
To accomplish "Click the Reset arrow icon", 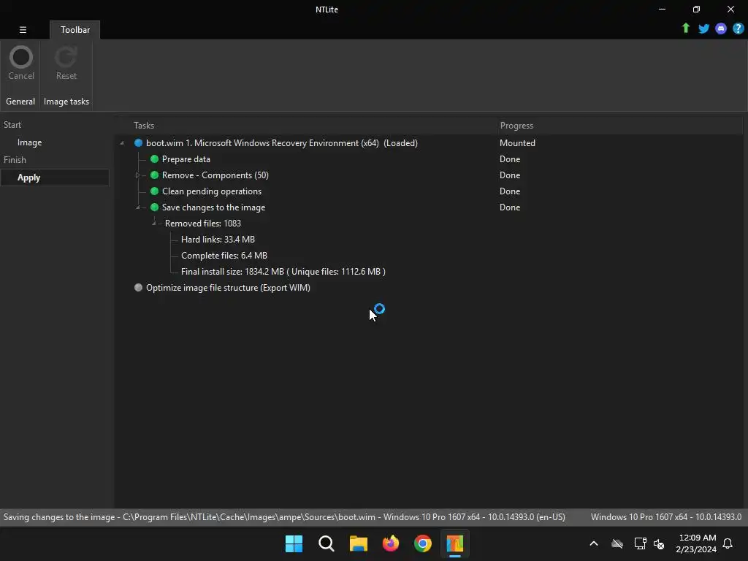I will coord(66,57).
